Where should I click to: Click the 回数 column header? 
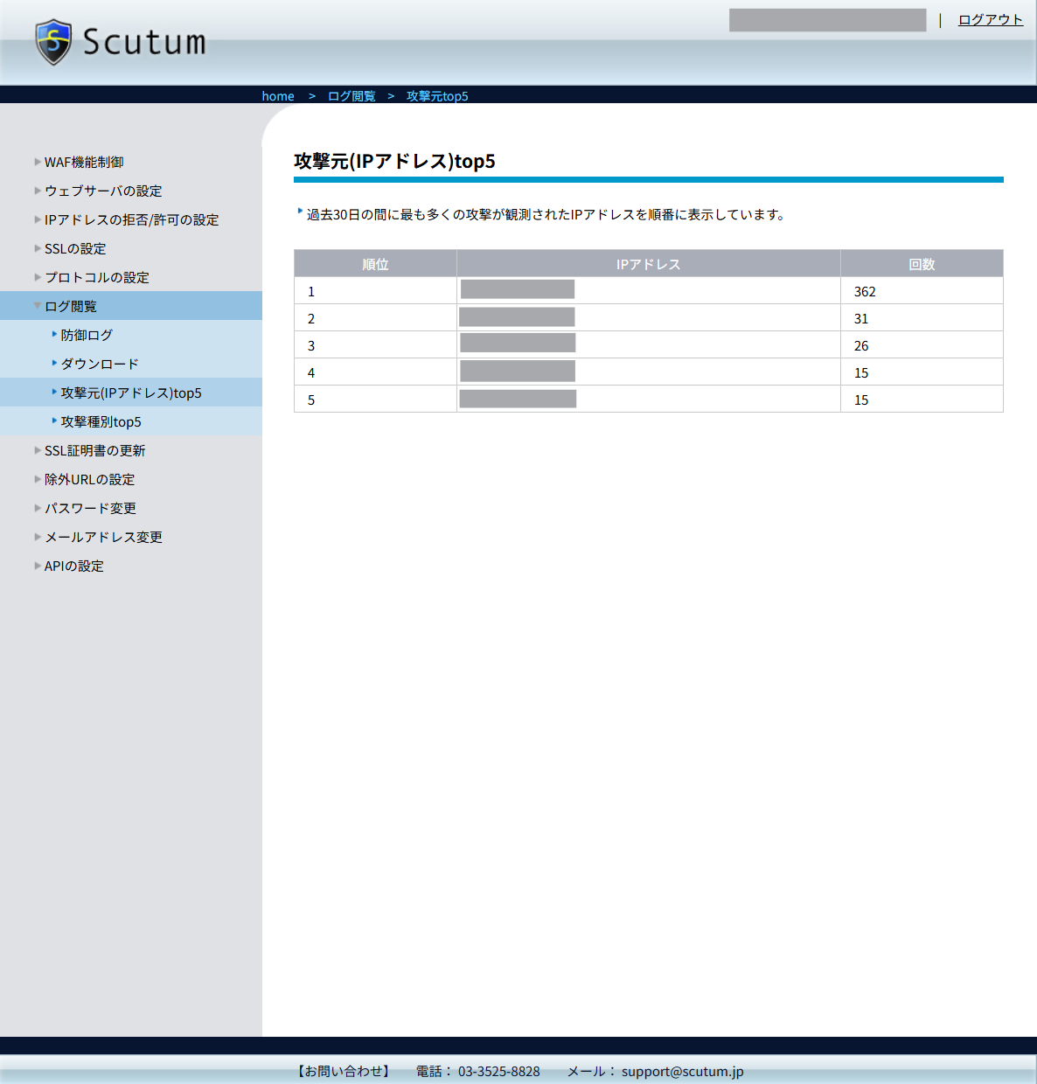coord(922,264)
